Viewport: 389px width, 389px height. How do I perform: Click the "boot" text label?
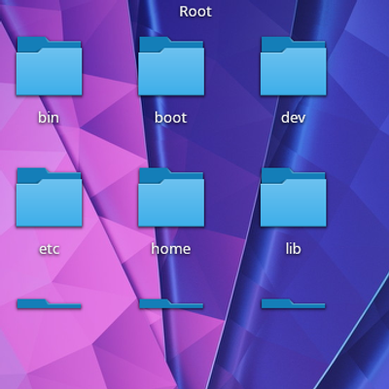171,118
